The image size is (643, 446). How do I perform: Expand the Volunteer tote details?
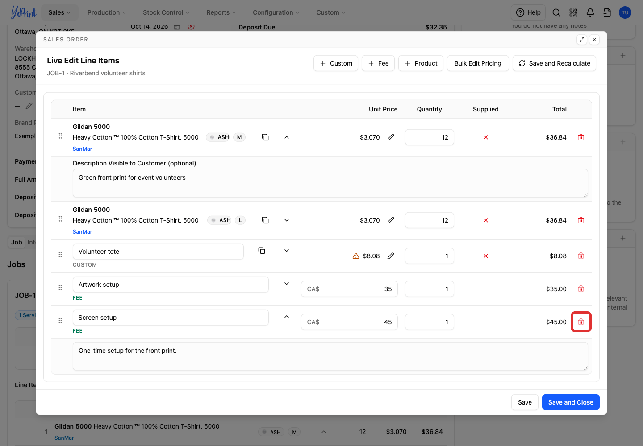click(287, 251)
